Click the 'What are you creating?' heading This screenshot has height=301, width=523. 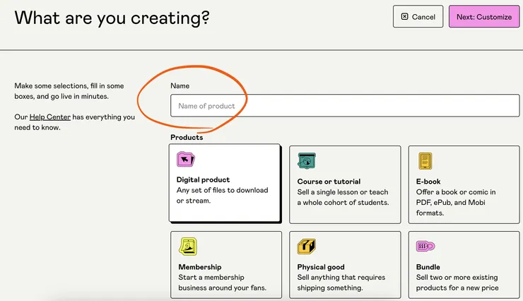(112, 18)
